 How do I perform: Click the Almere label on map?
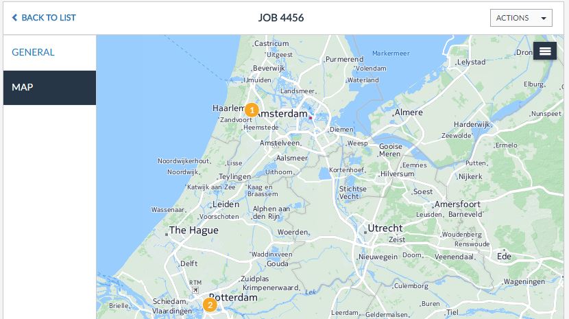coord(409,113)
